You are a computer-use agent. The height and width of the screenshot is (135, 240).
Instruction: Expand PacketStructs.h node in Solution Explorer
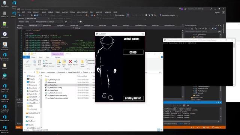click(193, 88)
